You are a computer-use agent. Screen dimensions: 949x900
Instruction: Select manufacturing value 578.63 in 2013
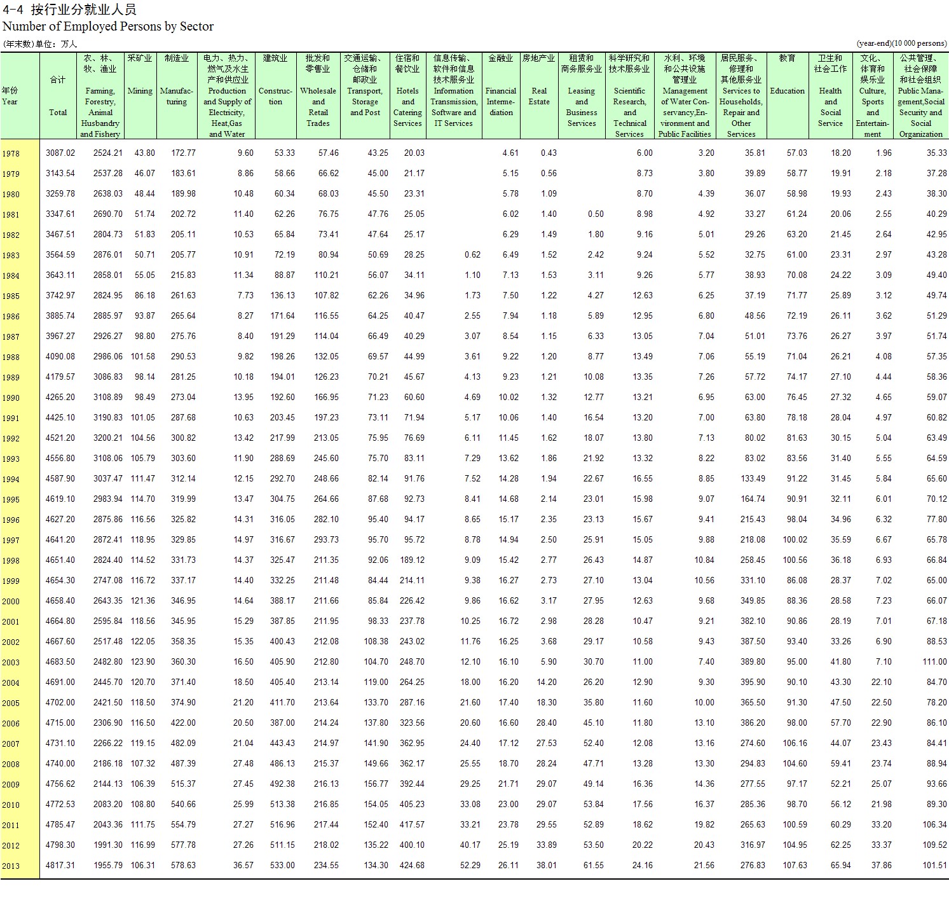[184, 866]
